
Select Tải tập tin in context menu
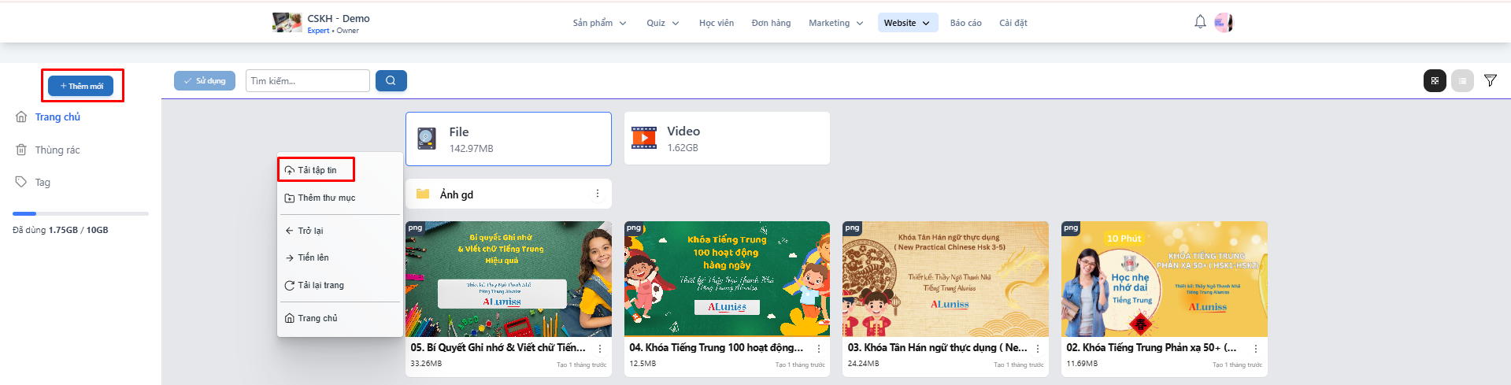click(x=317, y=170)
